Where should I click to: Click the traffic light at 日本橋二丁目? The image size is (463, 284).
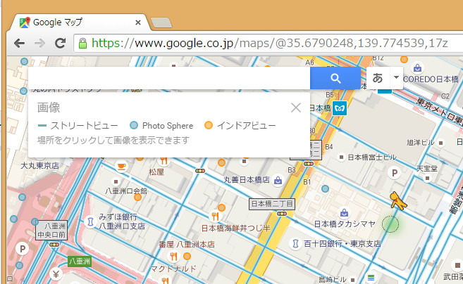282,214
